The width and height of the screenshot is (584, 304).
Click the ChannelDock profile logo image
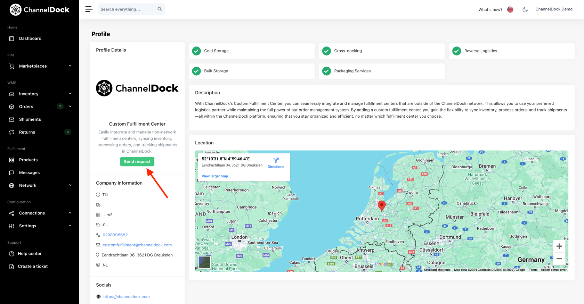click(137, 88)
